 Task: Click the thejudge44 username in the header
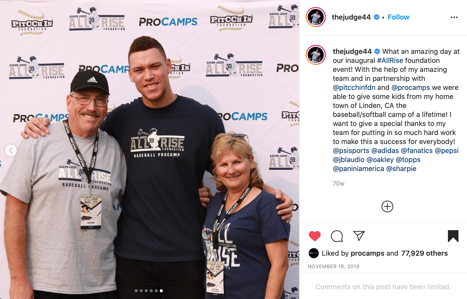pyautogui.click(x=351, y=17)
